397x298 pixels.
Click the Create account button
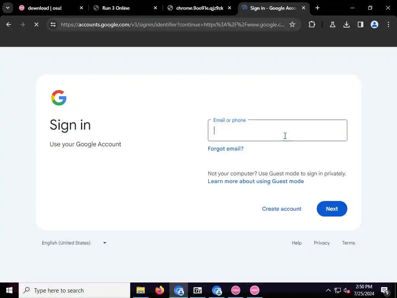click(x=281, y=209)
